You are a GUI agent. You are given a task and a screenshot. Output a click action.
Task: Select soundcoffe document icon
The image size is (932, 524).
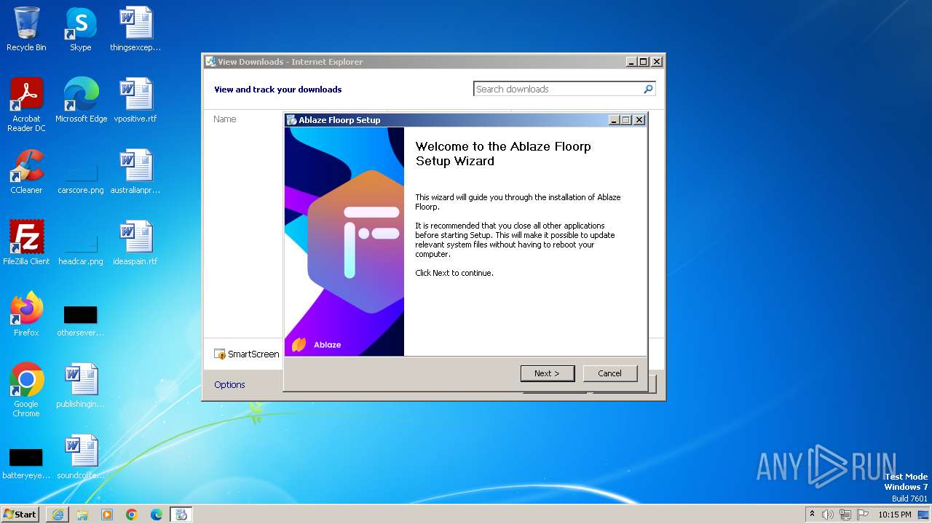click(81, 457)
